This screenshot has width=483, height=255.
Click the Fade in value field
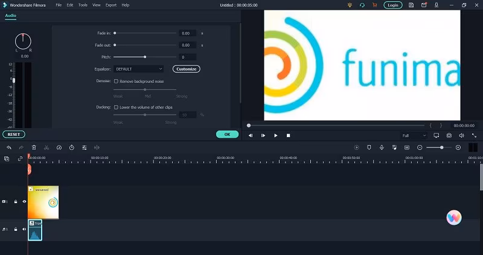pos(187,33)
